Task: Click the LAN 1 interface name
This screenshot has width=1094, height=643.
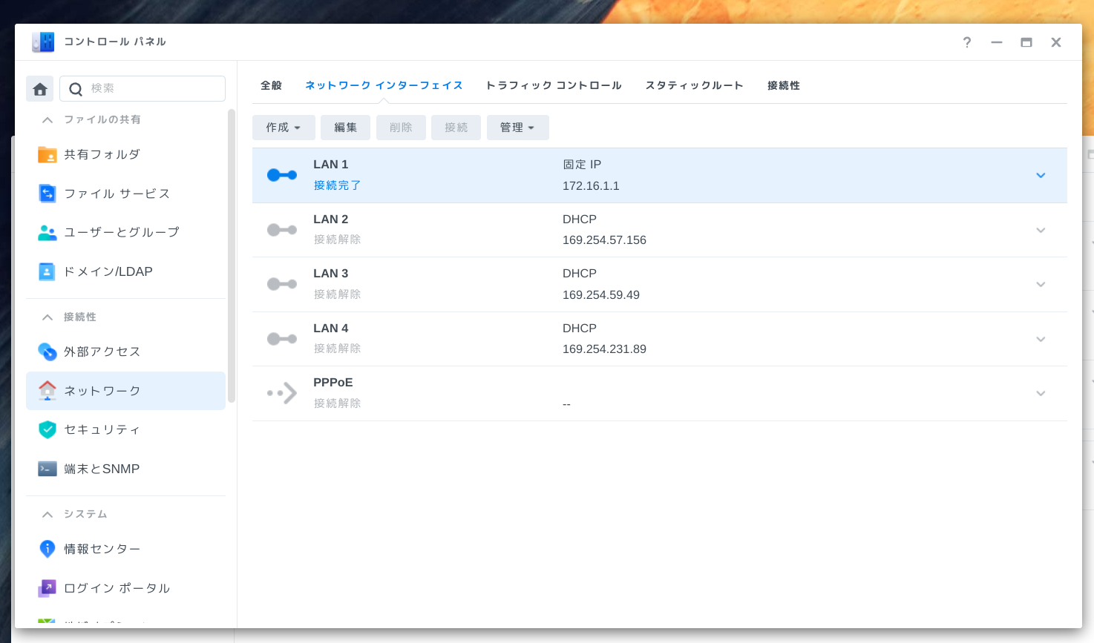Action: (x=330, y=165)
